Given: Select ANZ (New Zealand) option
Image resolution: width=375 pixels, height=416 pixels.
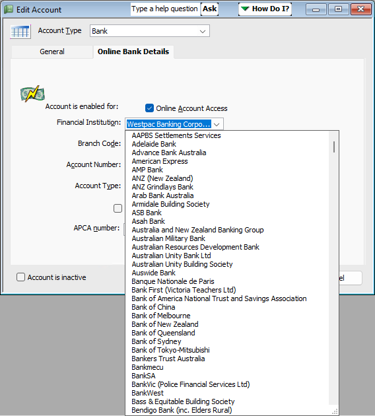Looking at the screenshot, I should point(162,178).
